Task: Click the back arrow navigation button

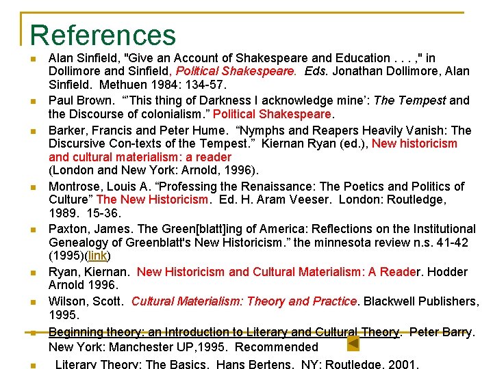Action: [353, 343]
